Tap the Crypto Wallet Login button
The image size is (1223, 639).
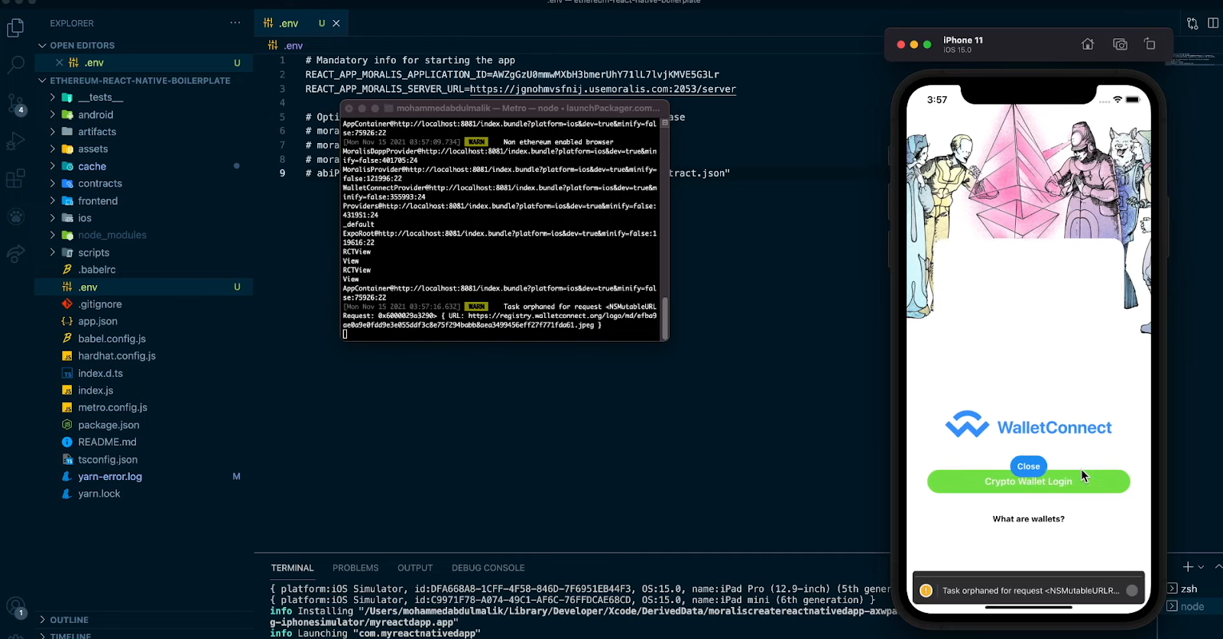1028,482
